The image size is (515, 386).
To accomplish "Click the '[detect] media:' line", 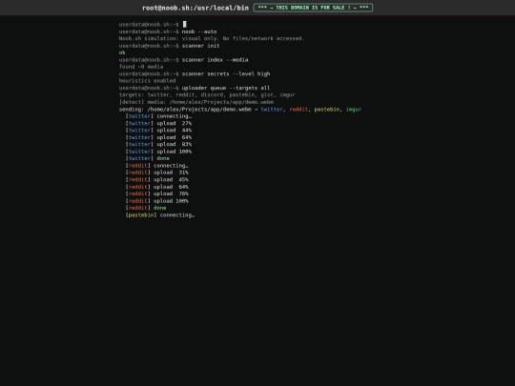I will click(x=196, y=102).
